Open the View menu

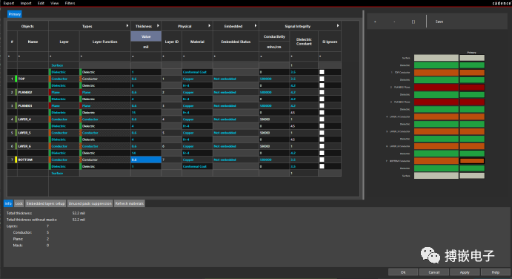coord(55,3)
